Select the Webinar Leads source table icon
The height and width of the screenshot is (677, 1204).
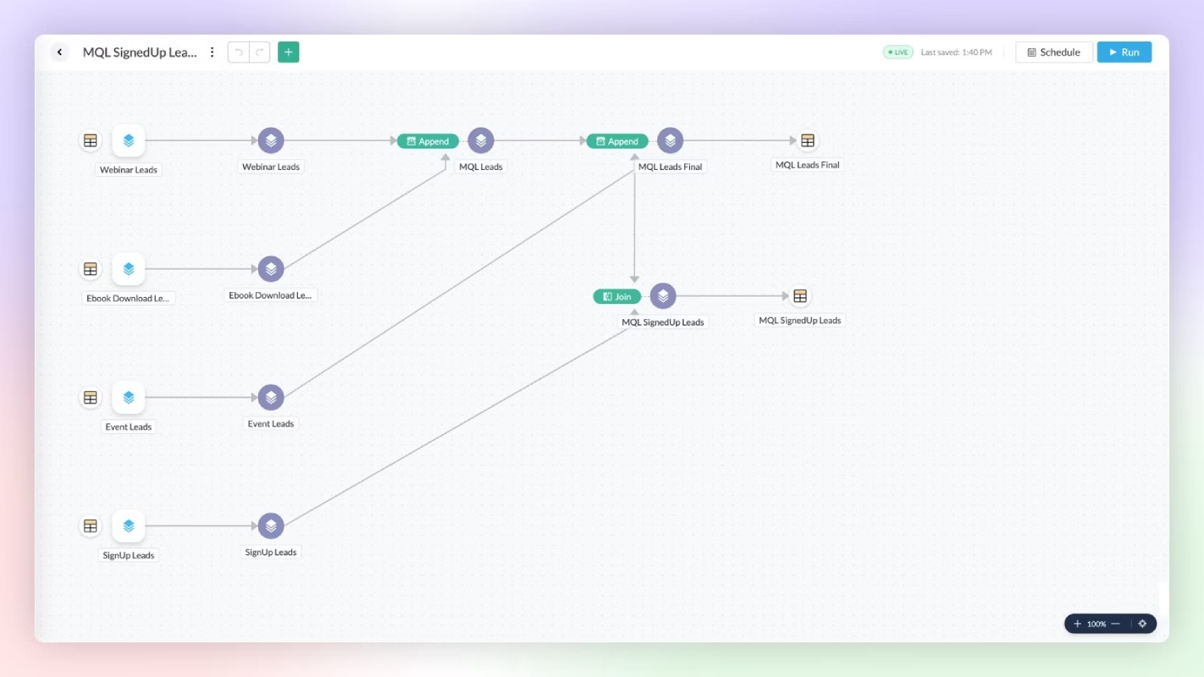(x=91, y=140)
